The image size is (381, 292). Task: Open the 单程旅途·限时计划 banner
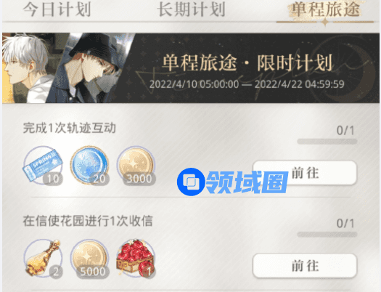click(x=191, y=68)
